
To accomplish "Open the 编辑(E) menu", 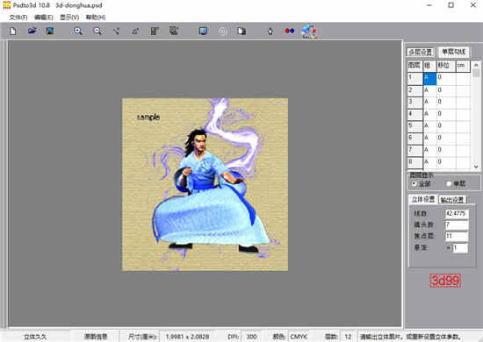I will 43,18.
